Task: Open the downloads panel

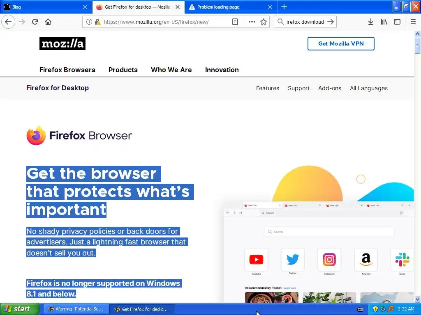Action: click(x=371, y=22)
